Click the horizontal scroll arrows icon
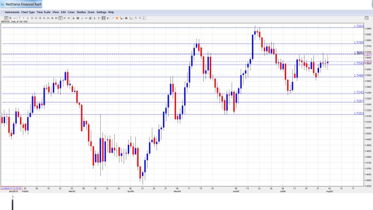The image size is (373, 210). (x=86, y=18)
